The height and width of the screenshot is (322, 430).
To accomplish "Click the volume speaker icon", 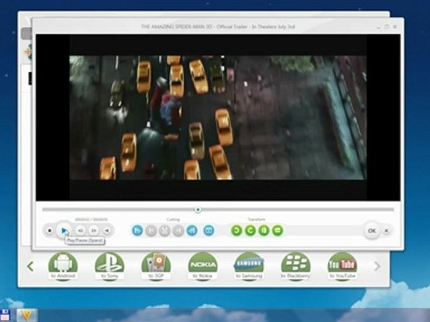I will (107, 231).
